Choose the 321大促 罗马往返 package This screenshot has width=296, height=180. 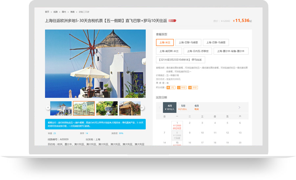tap(180, 60)
